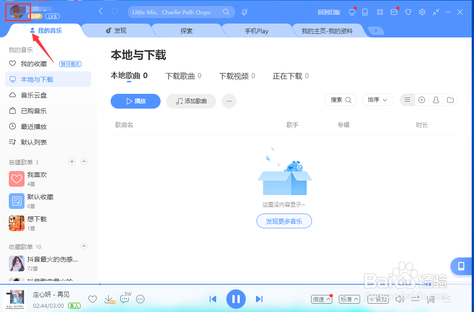Select the artist view icon above the song list
Viewport: 474px width, 312px height.
(436, 100)
